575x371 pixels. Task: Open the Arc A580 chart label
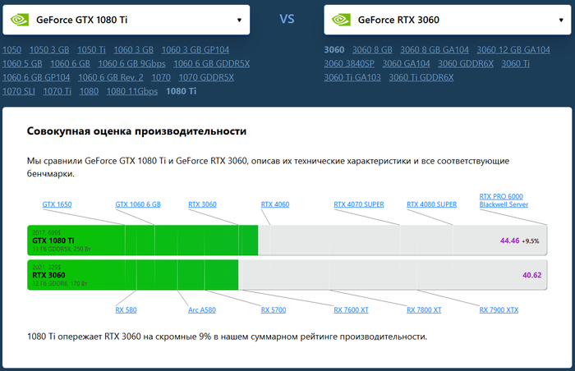coord(202,310)
